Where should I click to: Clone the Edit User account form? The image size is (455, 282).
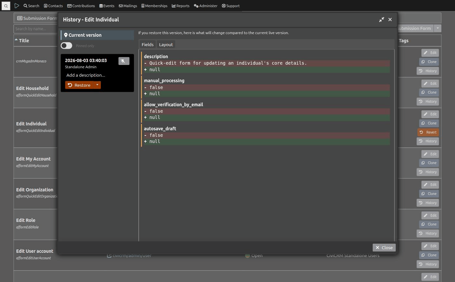click(x=429, y=255)
